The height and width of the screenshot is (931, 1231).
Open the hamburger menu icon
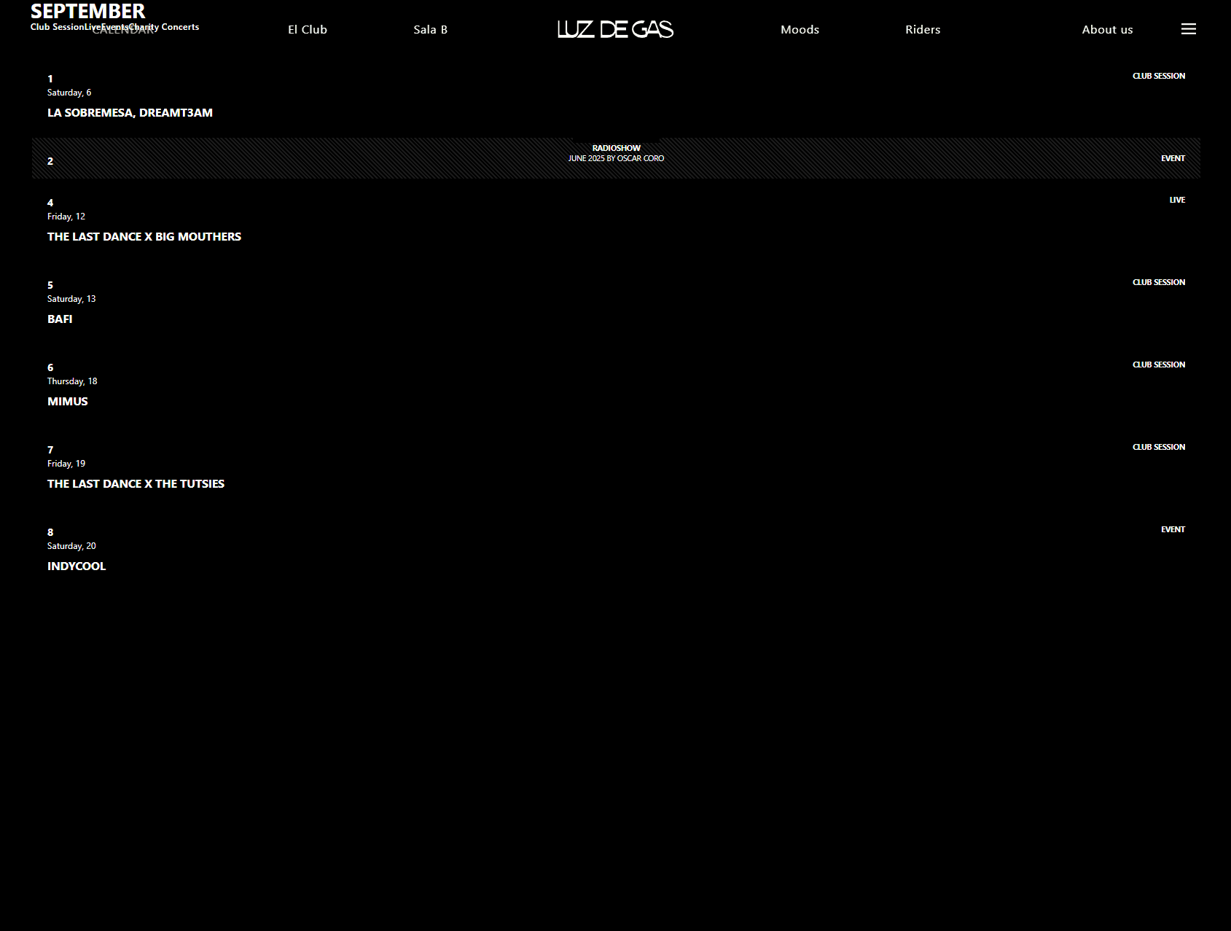tap(1188, 29)
